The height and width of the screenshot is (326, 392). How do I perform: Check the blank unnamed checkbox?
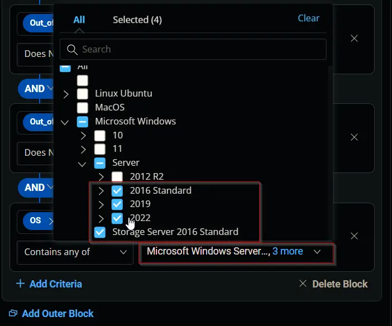[83, 80]
